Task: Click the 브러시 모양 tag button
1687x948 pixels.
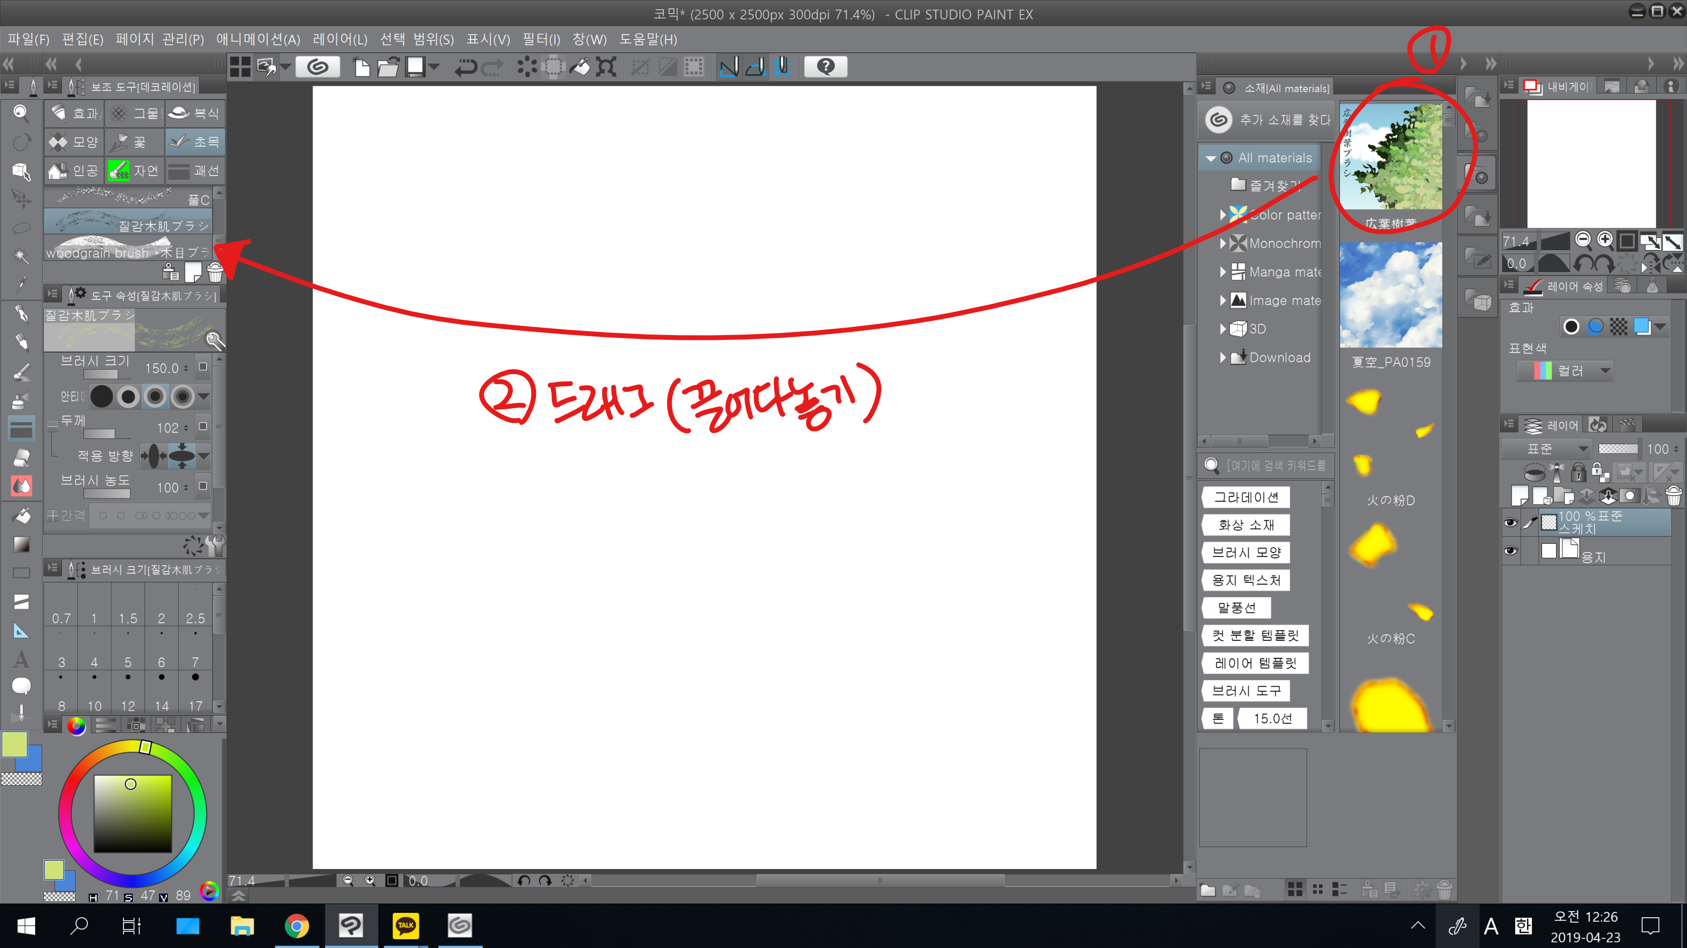Action: pyautogui.click(x=1246, y=552)
